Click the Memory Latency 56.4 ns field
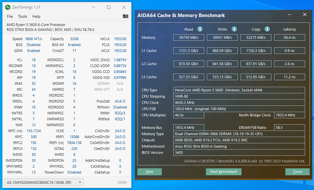Image resolution: width=314 pixels, height=190 pixels. [x=290, y=37]
